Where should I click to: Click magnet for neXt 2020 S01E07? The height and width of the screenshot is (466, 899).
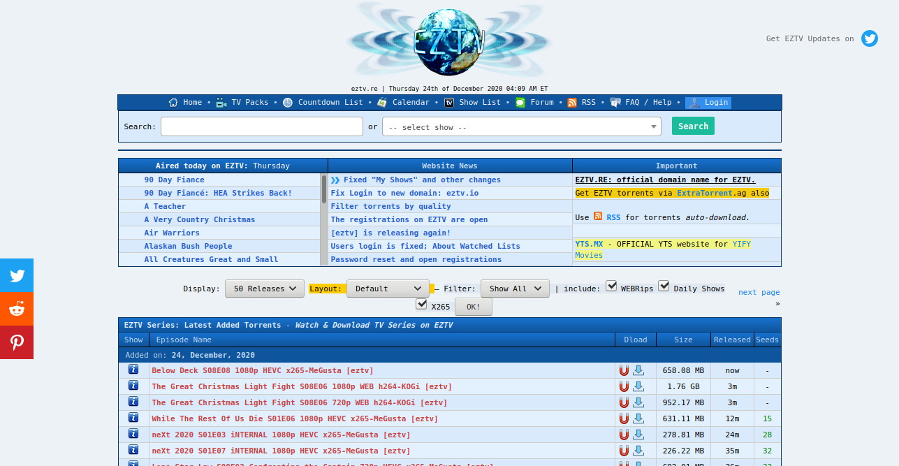point(624,451)
